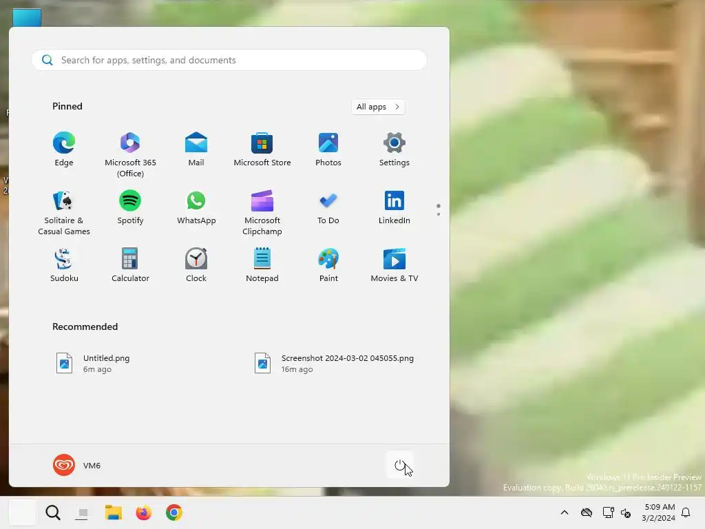Click the Start button on taskbar
This screenshot has width=705, height=529.
click(x=23, y=512)
